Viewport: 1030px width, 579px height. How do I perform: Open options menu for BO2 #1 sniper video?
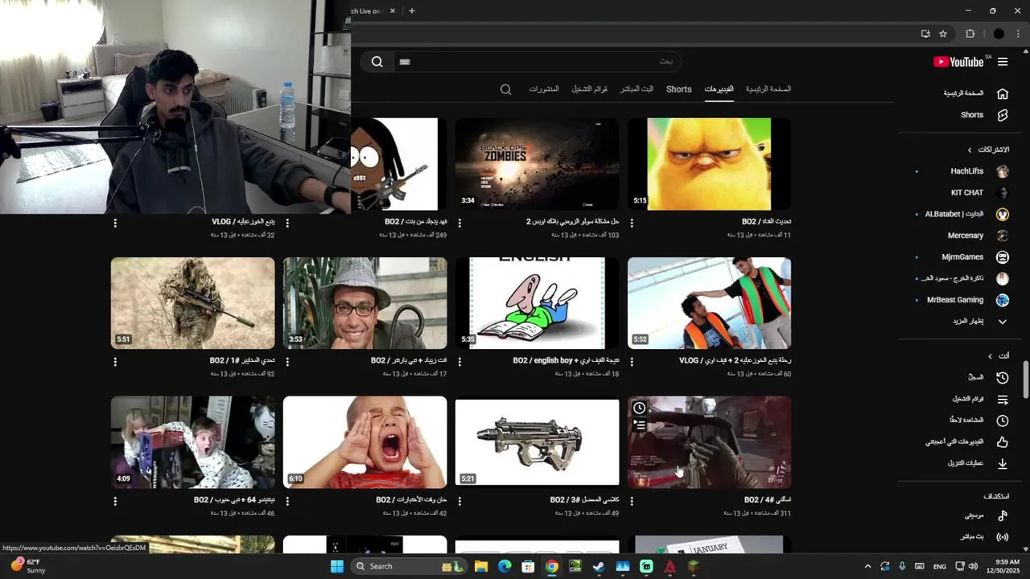point(115,362)
